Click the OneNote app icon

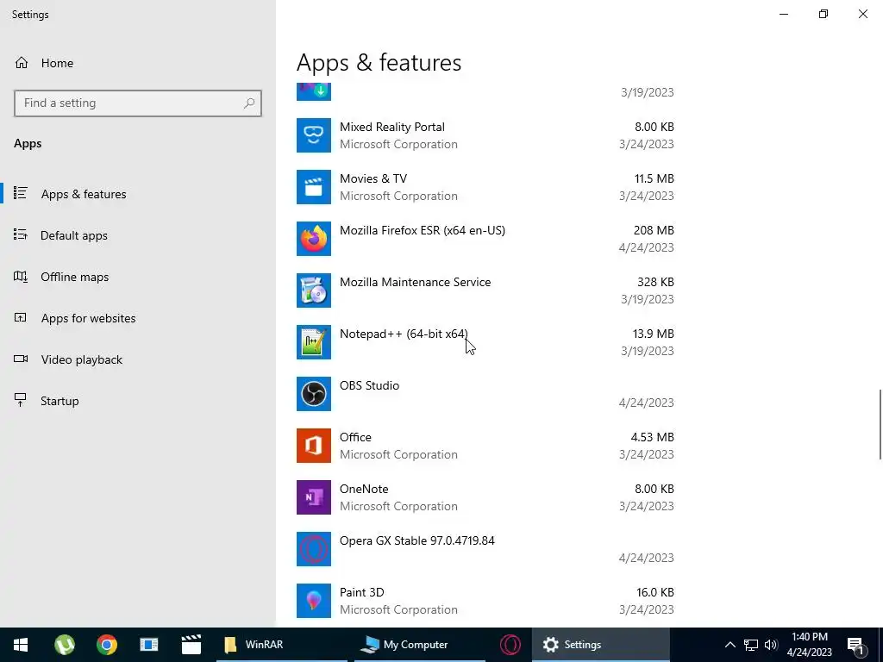click(314, 497)
